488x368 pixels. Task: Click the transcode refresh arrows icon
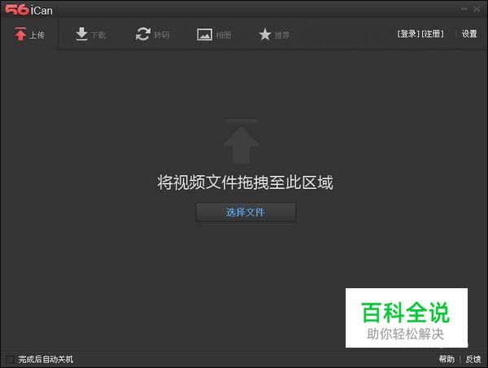143,34
